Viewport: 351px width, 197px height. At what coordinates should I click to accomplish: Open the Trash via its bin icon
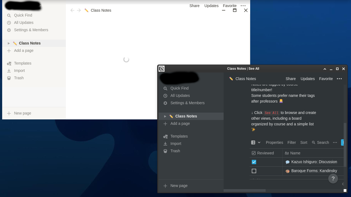click(166, 151)
